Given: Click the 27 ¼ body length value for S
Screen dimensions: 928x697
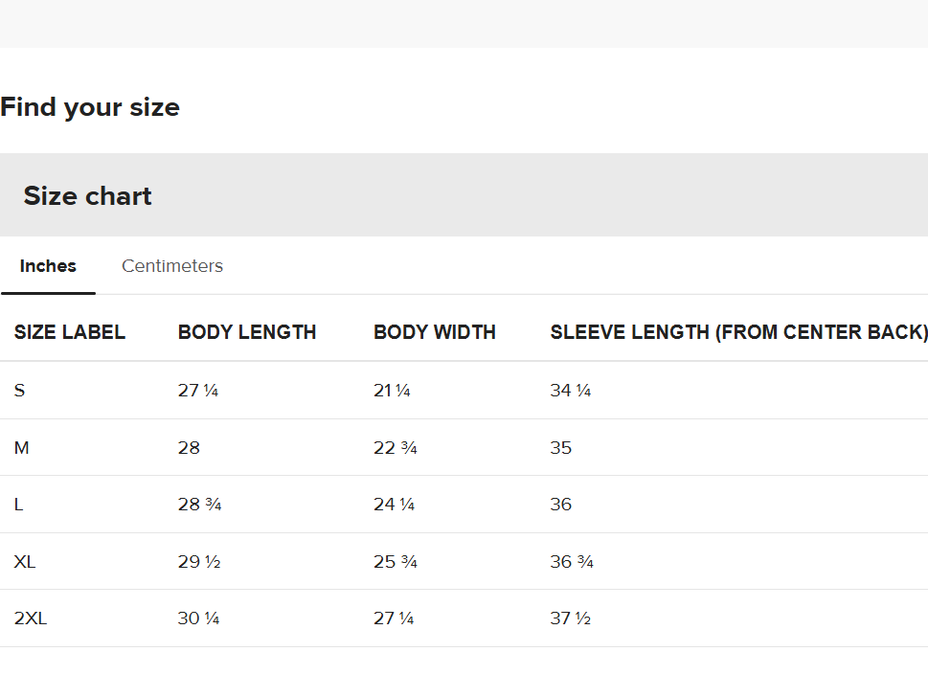Looking at the screenshot, I should pos(198,391).
